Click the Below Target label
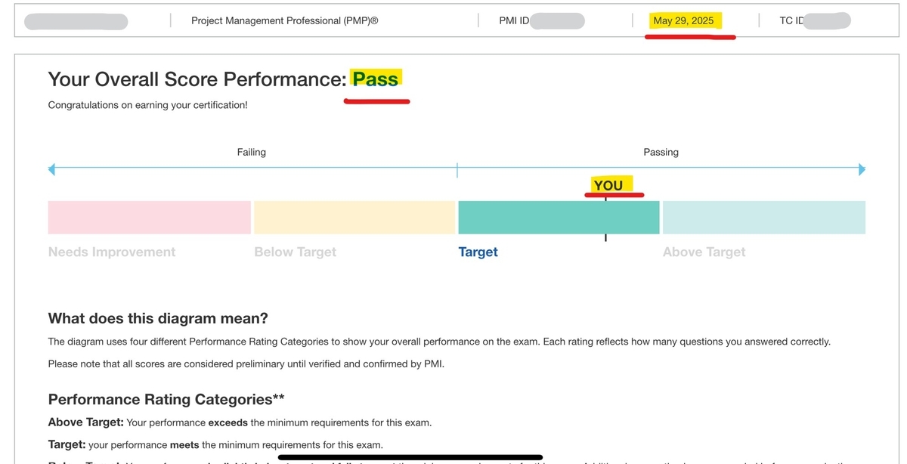The height and width of the screenshot is (464, 907). point(295,252)
